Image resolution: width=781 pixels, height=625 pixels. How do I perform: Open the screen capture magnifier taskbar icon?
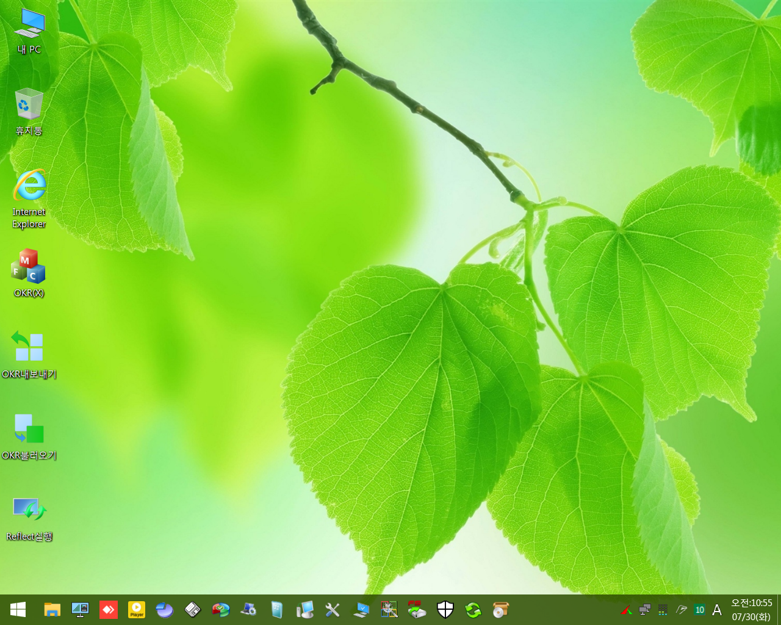tap(389, 610)
